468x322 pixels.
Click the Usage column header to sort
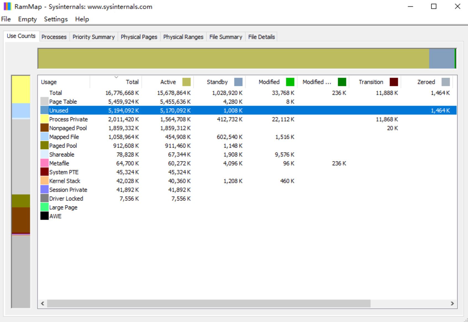pos(48,82)
